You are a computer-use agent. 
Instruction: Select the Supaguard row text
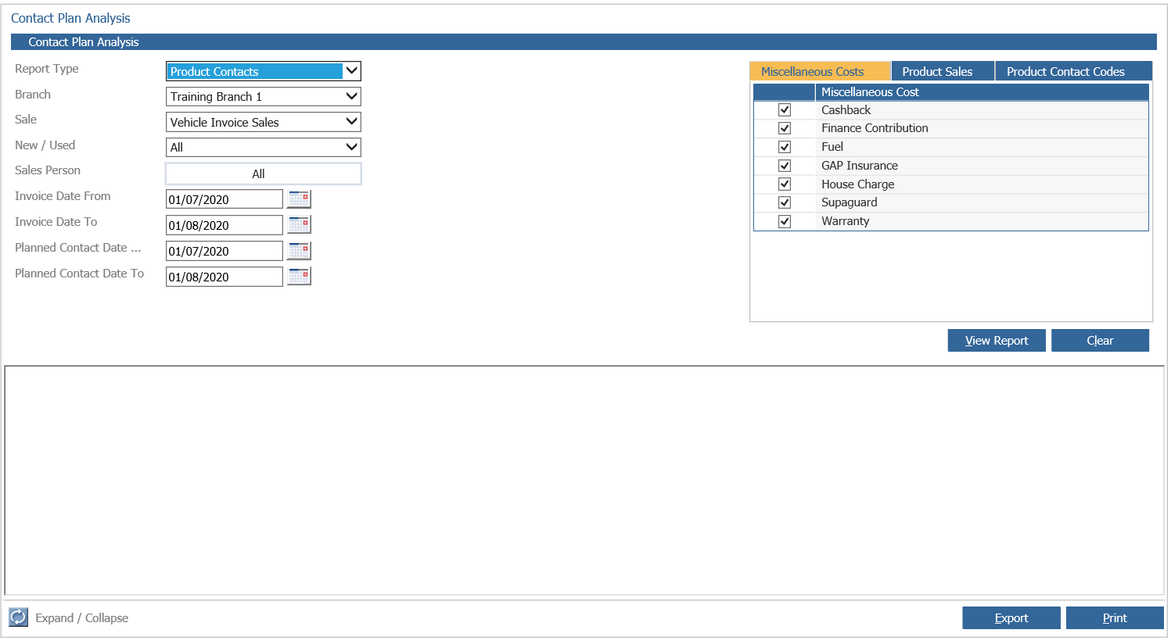pyautogui.click(x=849, y=202)
